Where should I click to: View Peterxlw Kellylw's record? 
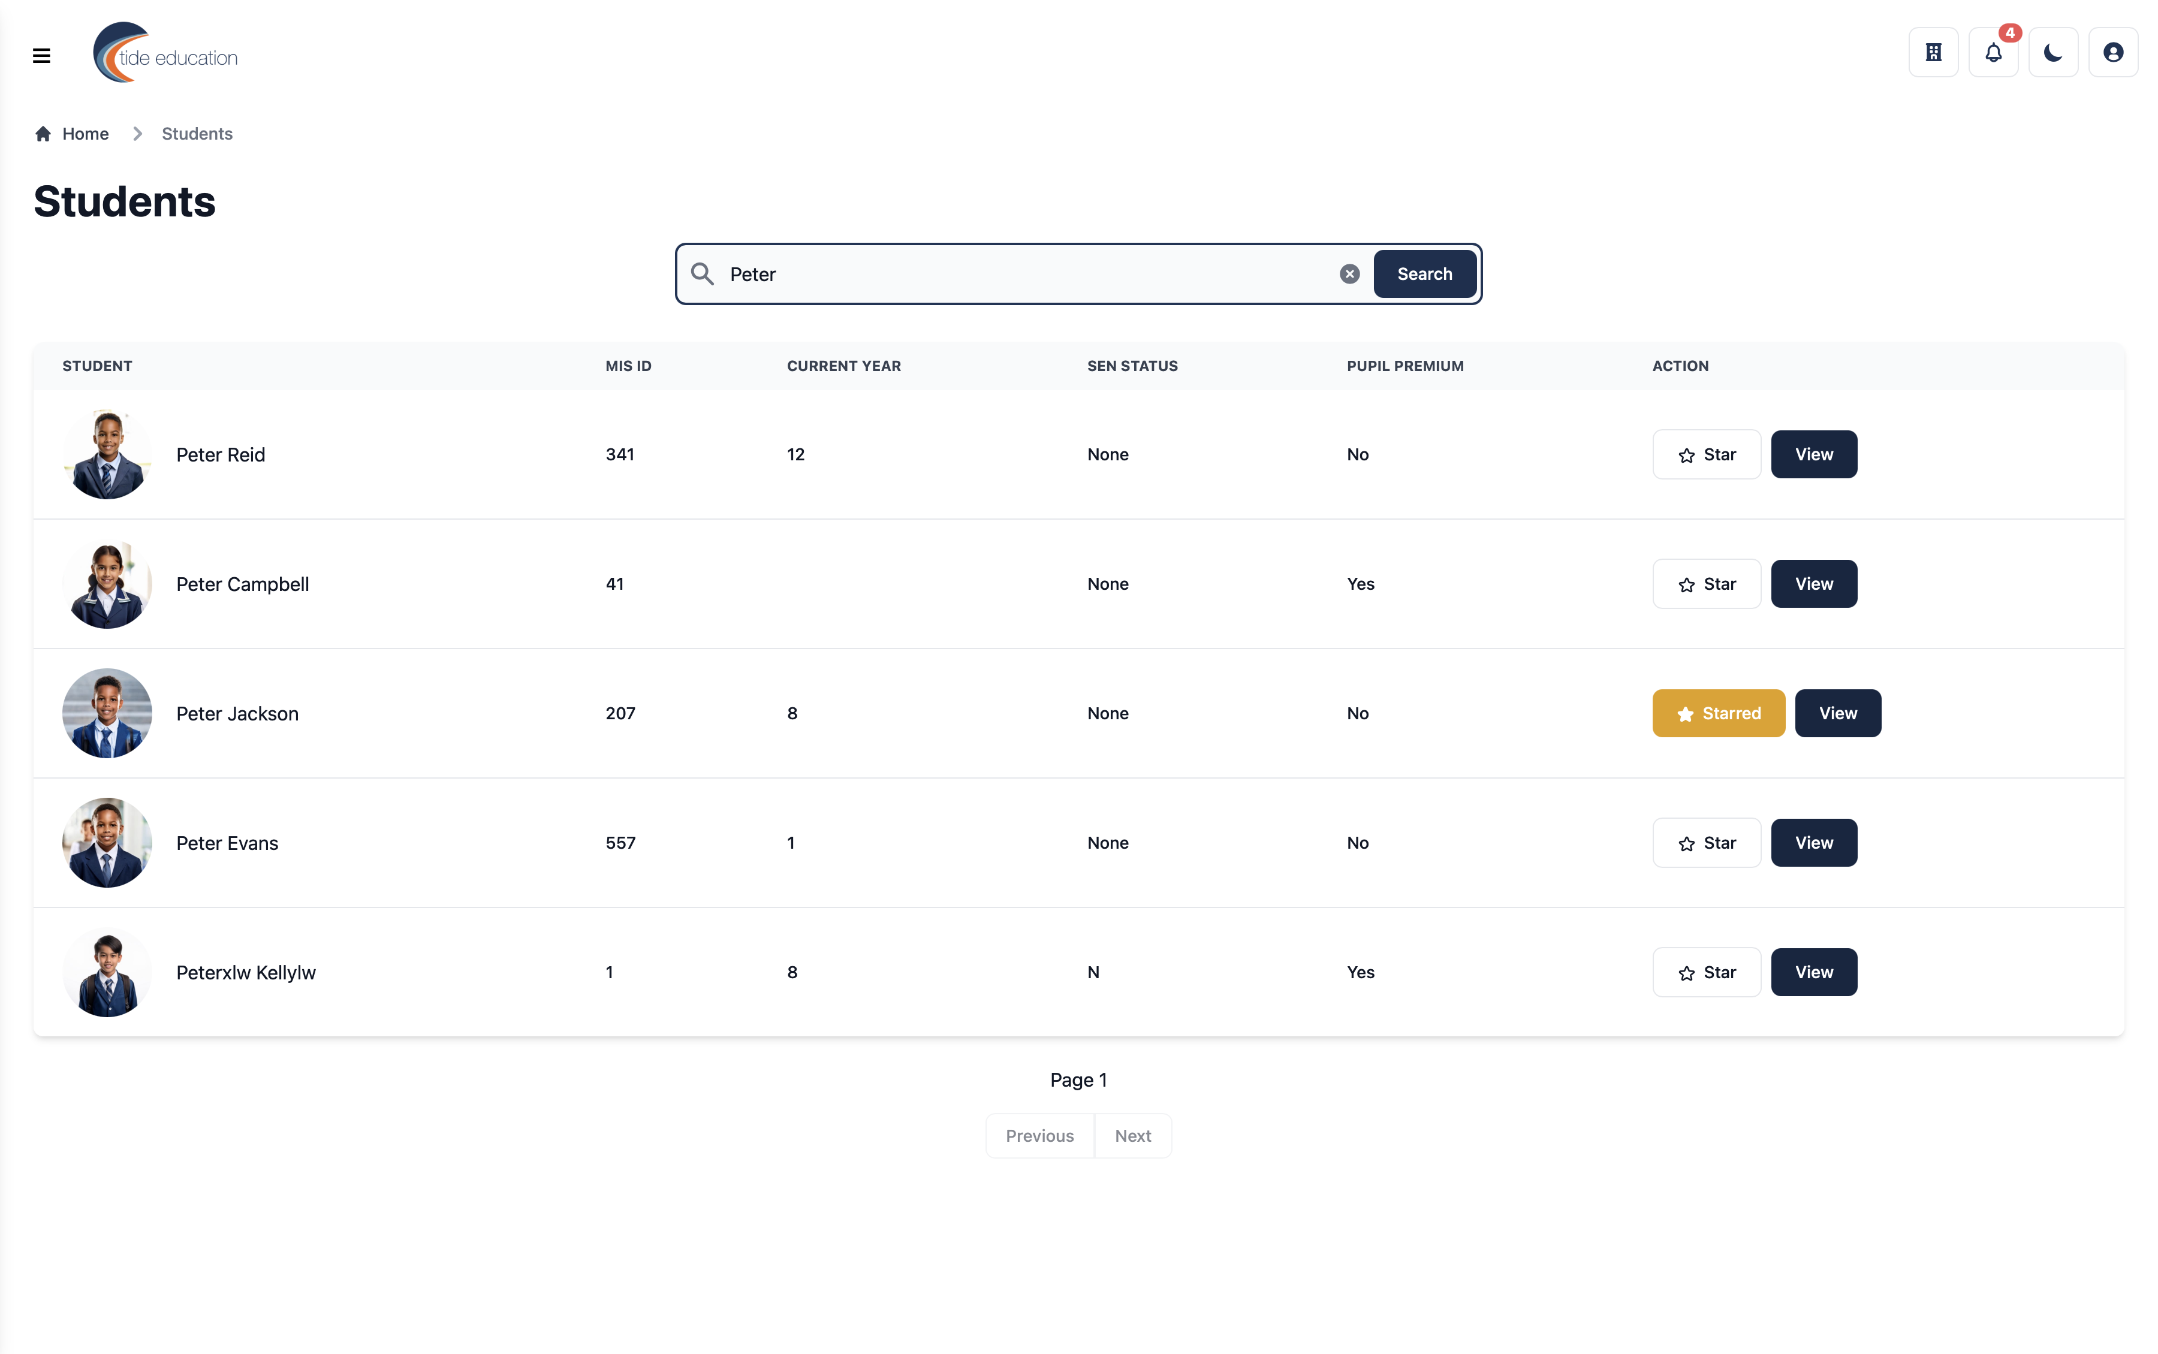point(1813,972)
